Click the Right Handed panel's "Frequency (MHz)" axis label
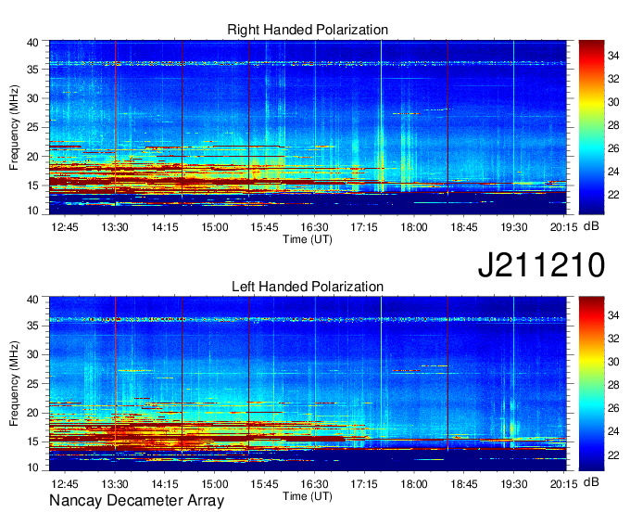Image resolution: width=630 pixels, height=512 pixels. pyautogui.click(x=14, y=127)
